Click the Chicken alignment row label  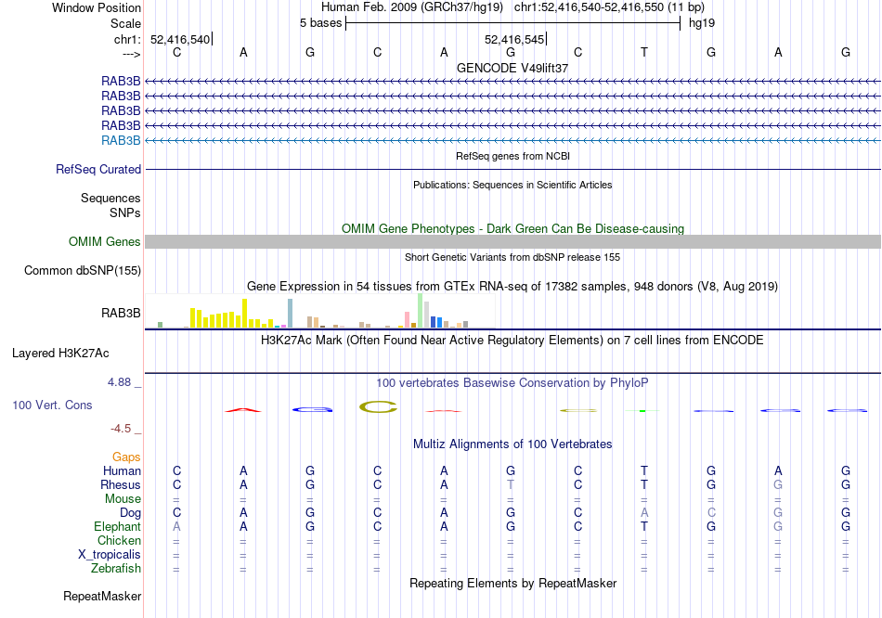[x=119, y=540]
